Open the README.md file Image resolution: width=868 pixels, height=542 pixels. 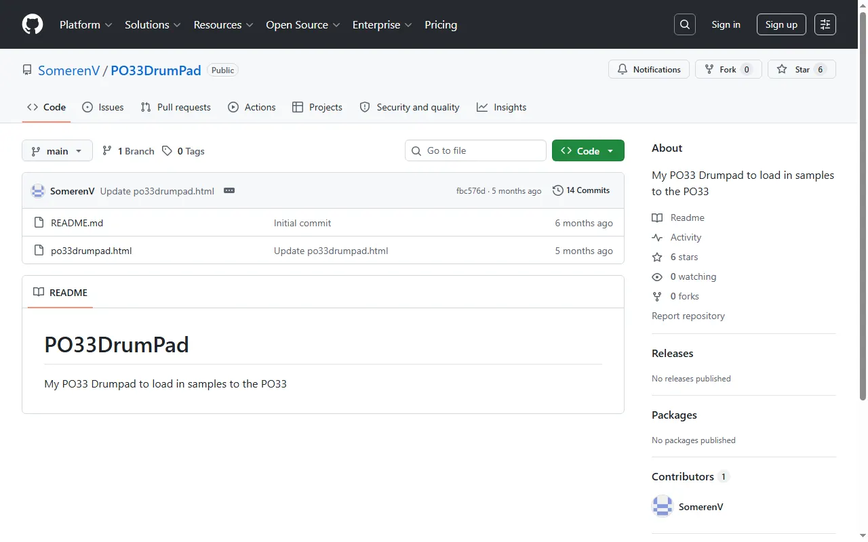(x=77, y=223)
